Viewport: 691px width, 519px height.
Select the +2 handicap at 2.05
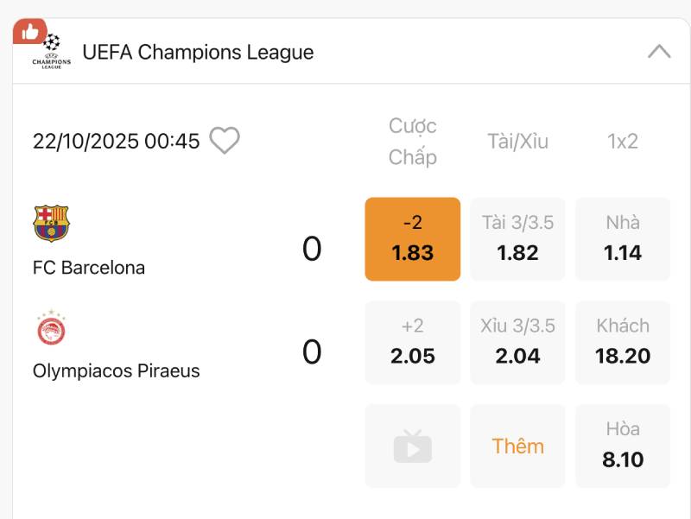[413, 342]
